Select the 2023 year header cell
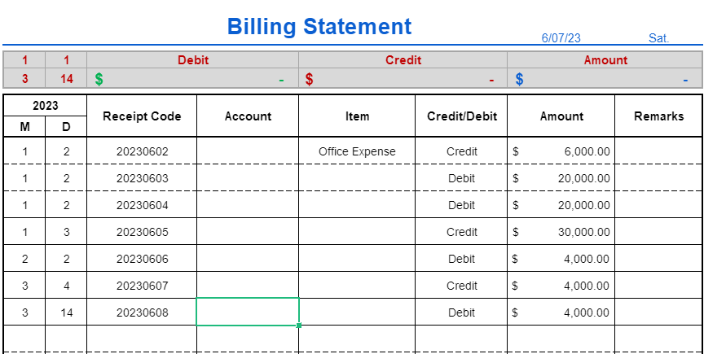 pyautogui.click(x=45, y=106)
